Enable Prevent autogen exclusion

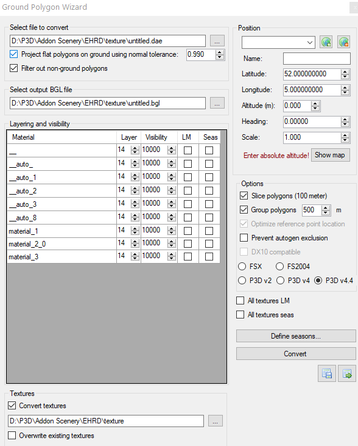pyautogui.click(x=244, y=238)
